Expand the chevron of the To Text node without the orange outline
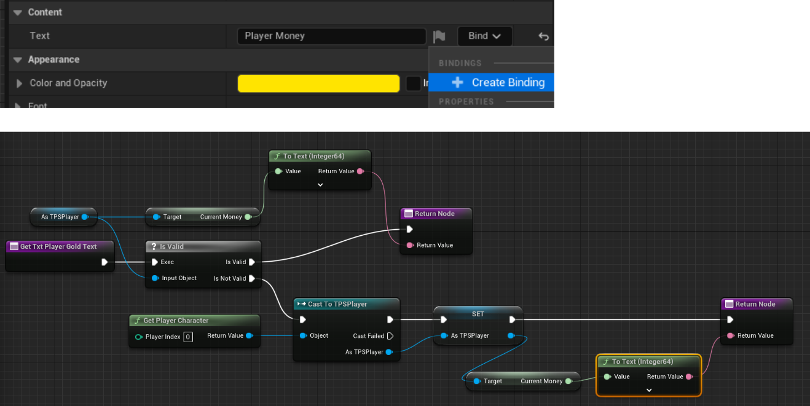Viewport: 810px width, 406px height. (x=320, y=184)
